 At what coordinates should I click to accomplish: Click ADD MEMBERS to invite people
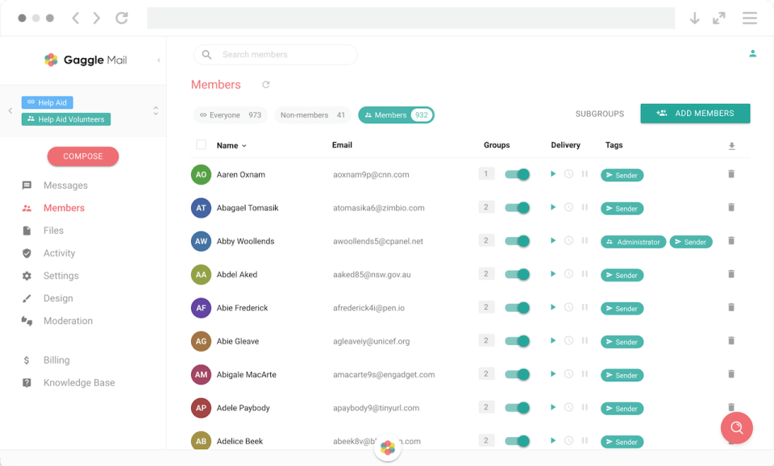695,113
